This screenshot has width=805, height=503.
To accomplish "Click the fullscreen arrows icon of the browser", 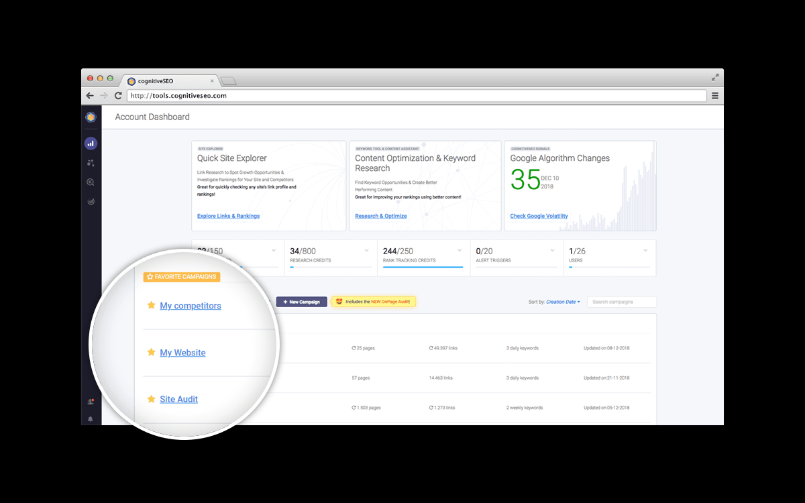I will pyautogui.click(x=715, y=78).
